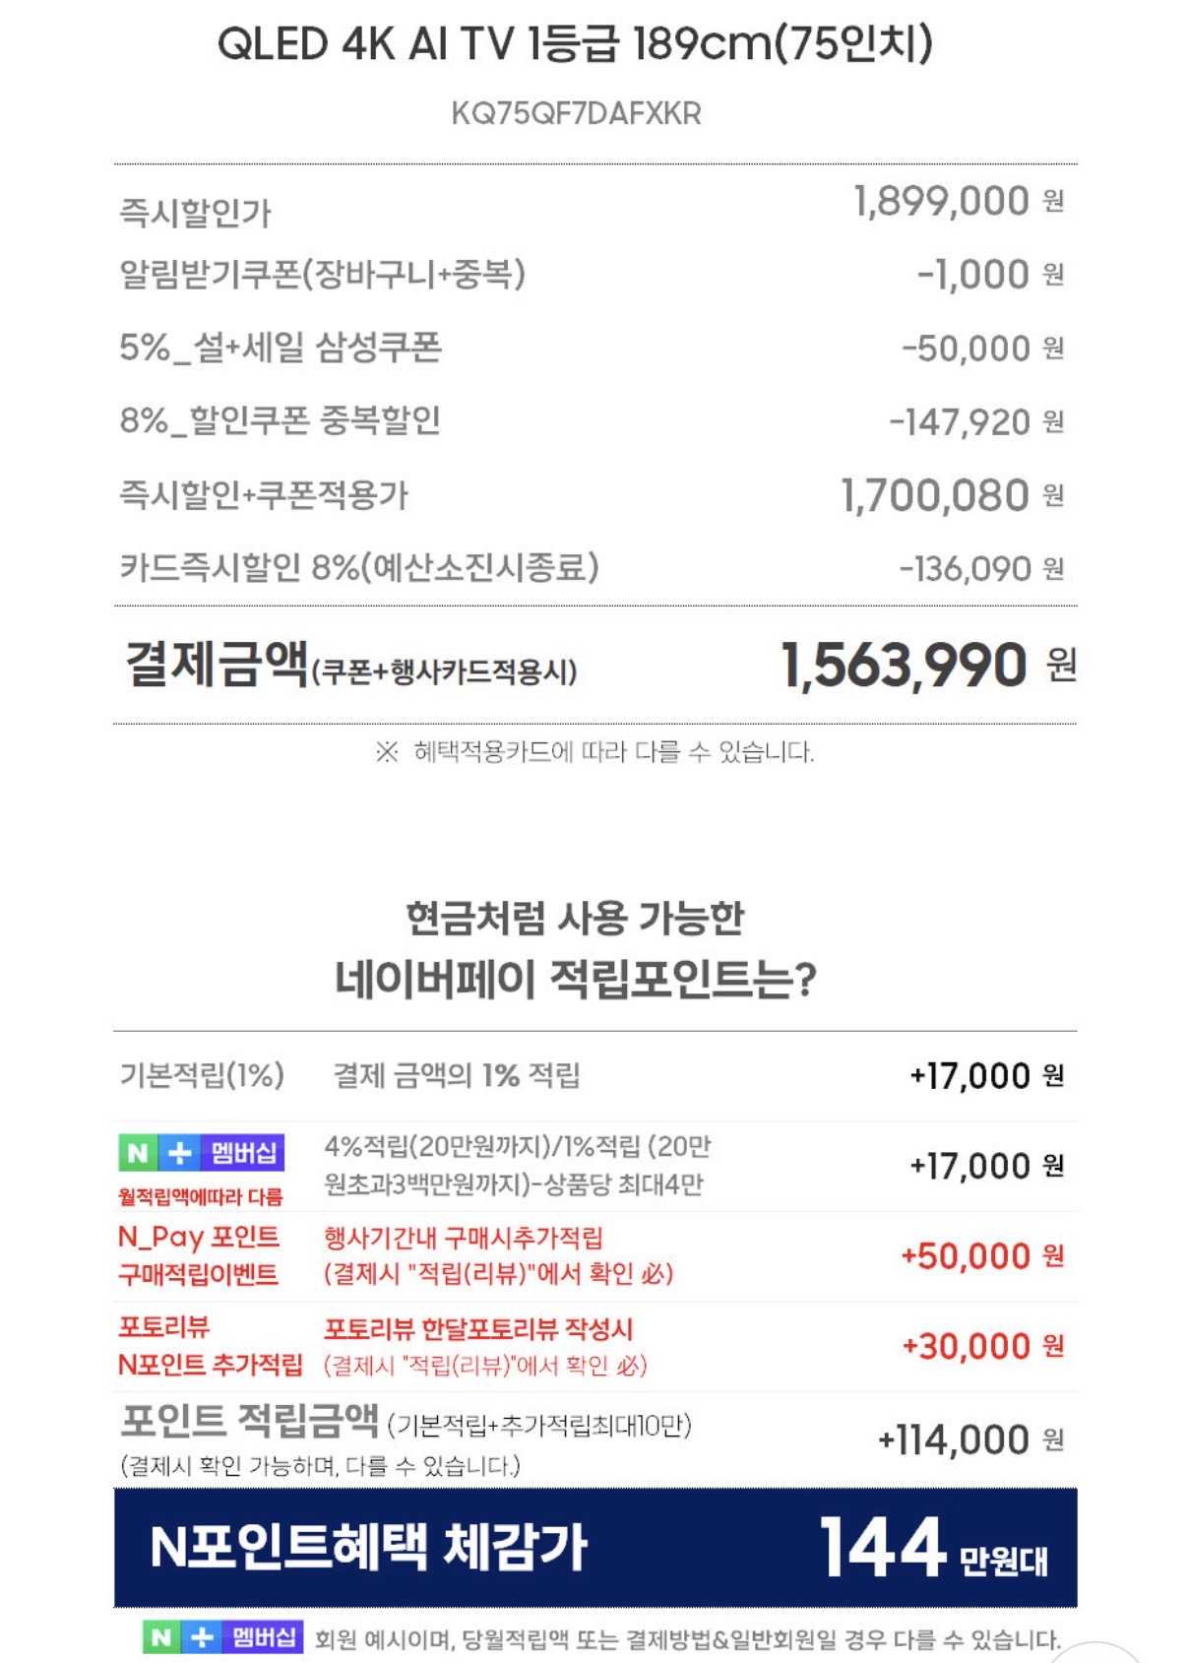The height and width of the screenshot is (1663, 1187).
Task: Click the 네이버페이 적립포인트는? heading
Action: pyautogui.click(x=575, y=979)
